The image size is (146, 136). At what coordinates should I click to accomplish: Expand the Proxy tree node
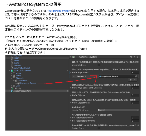[12, 76]
